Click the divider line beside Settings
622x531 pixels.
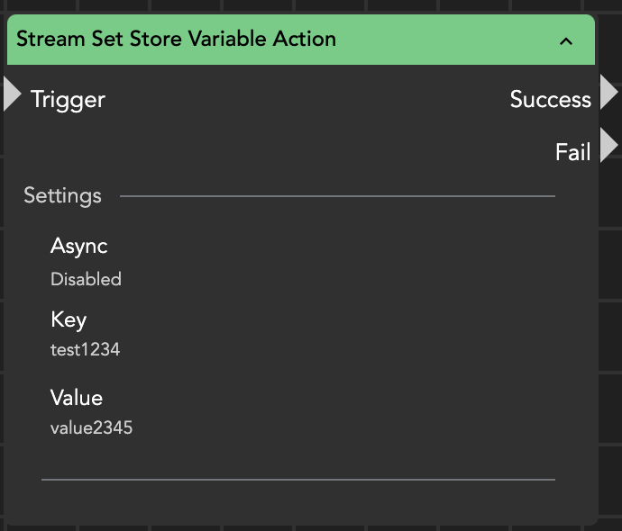(x=337, y=195)
